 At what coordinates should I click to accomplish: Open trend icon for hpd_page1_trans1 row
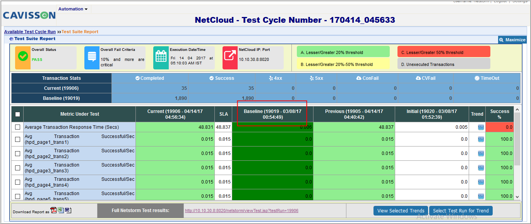tap(481, 139)
